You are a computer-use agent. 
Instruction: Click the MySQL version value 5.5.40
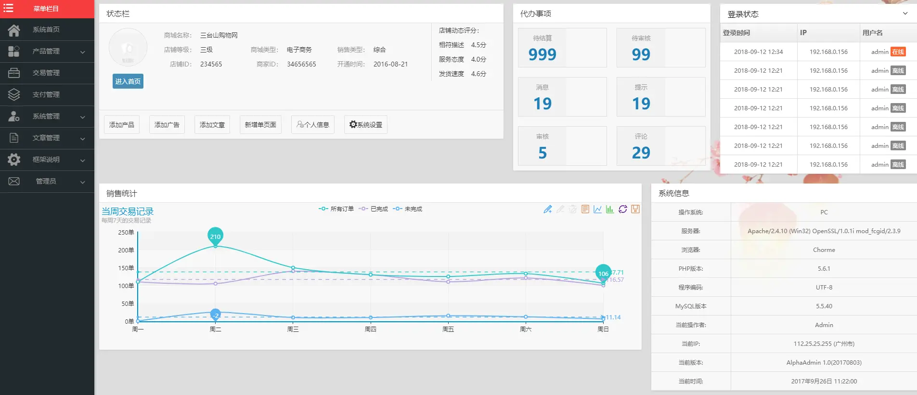coord(824,306)
